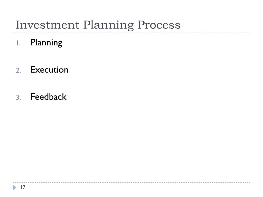Select the "Feedback" list item text
The image size is (263, 197).
click(x=49, y=97)
